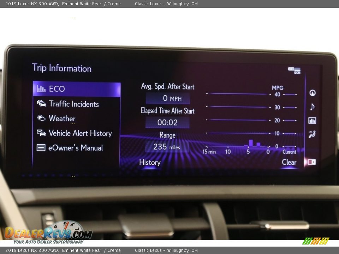This screenshot has width=339, height=254.
Task: Open trip History
Action: click(150, 162)
